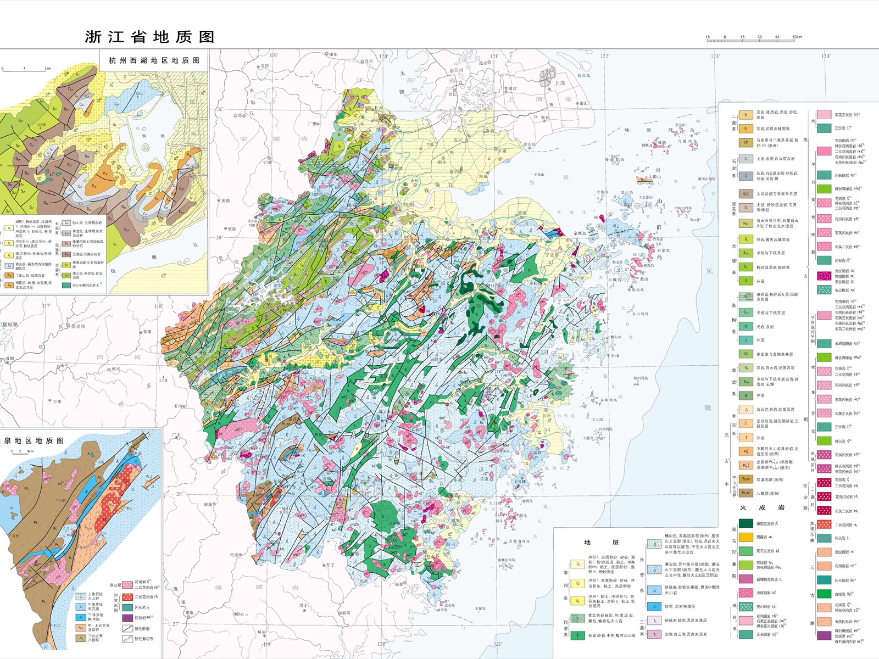Click the Q₃ Quaternary legend swatch

point(577,583)
